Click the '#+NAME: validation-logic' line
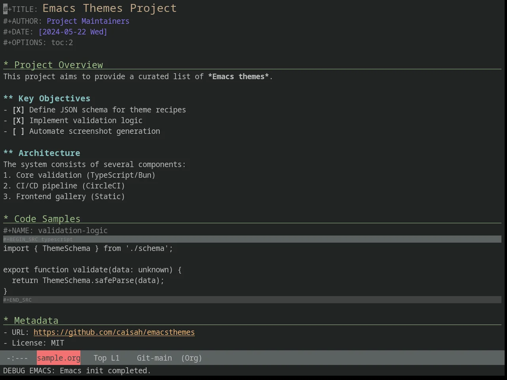This screenshot has height=380, width=507. click(55, 231)
